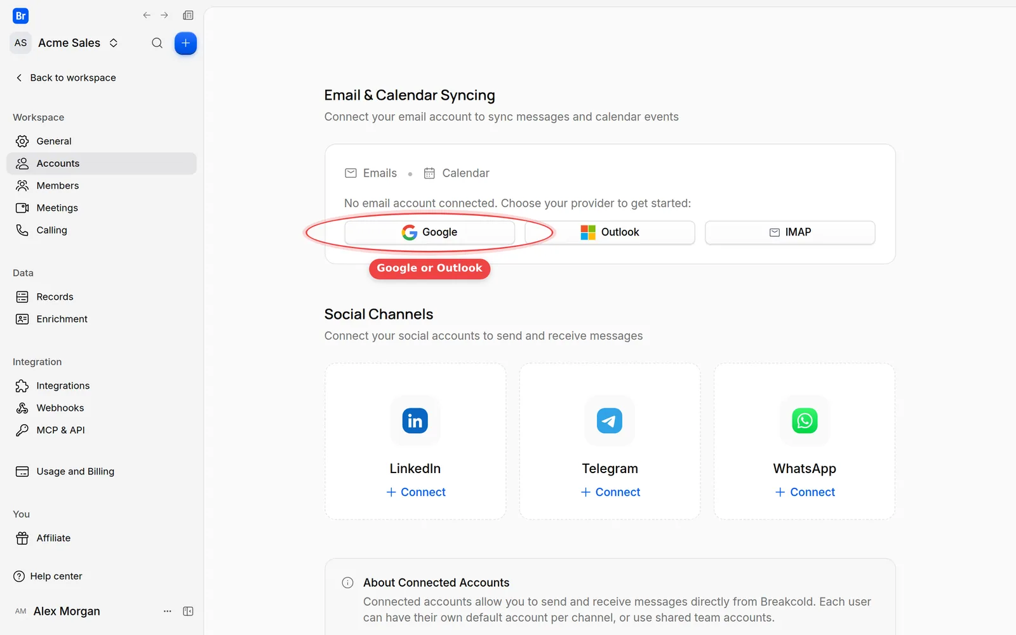Image resolution: width=1016 pixels, height=635 pixels.
Task: Click the Breakcold Br logo icon
Action: click(x=20, y=16)
